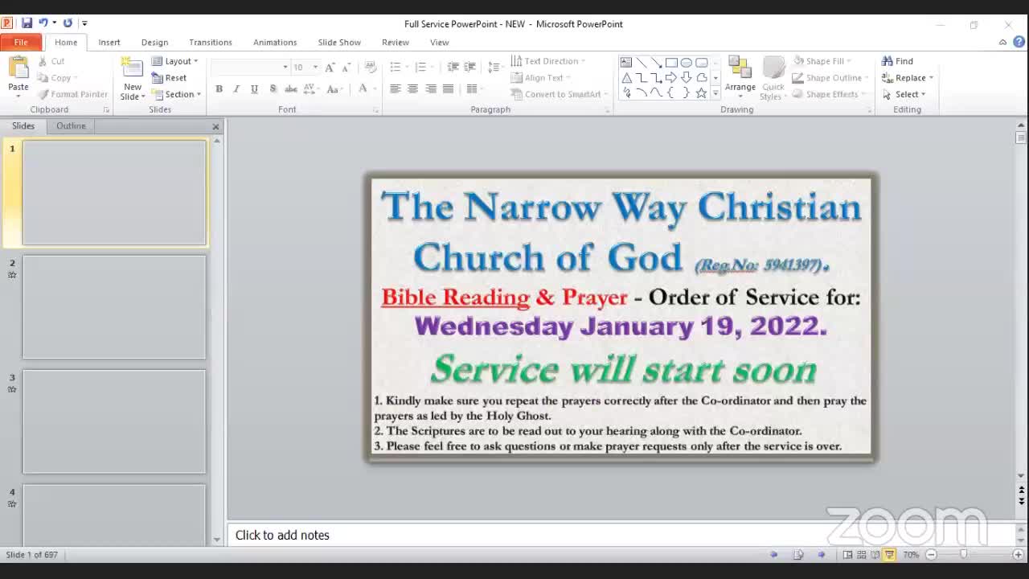Screen dimensions: 1029x579
Task: Open the Layout dropdown
Action: (174, 61)
